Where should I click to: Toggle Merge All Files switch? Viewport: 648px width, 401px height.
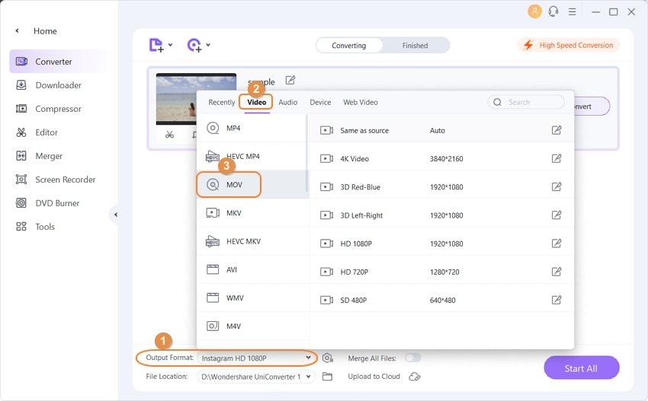(413, 358)
